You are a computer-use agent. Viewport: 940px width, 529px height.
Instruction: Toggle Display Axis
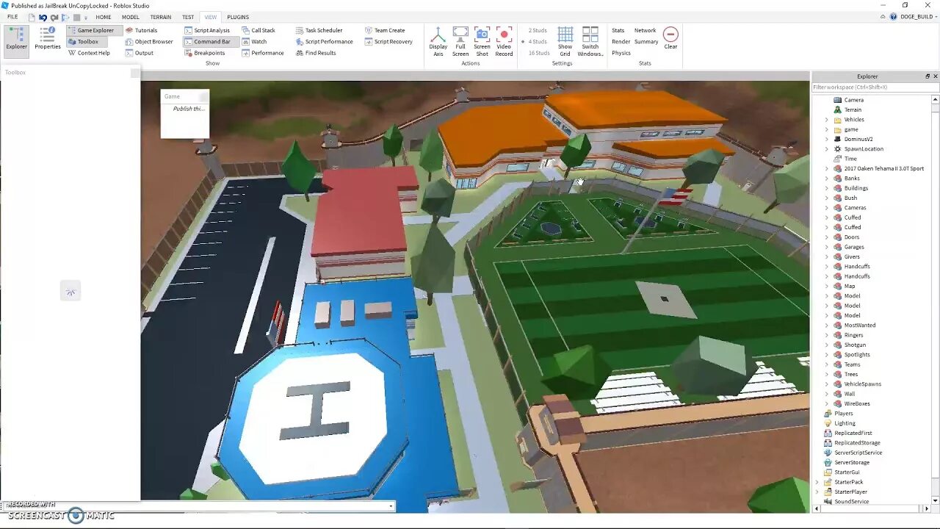438,42
